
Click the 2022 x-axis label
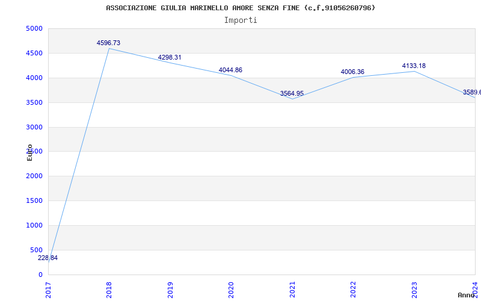click(x=353, y=290)
